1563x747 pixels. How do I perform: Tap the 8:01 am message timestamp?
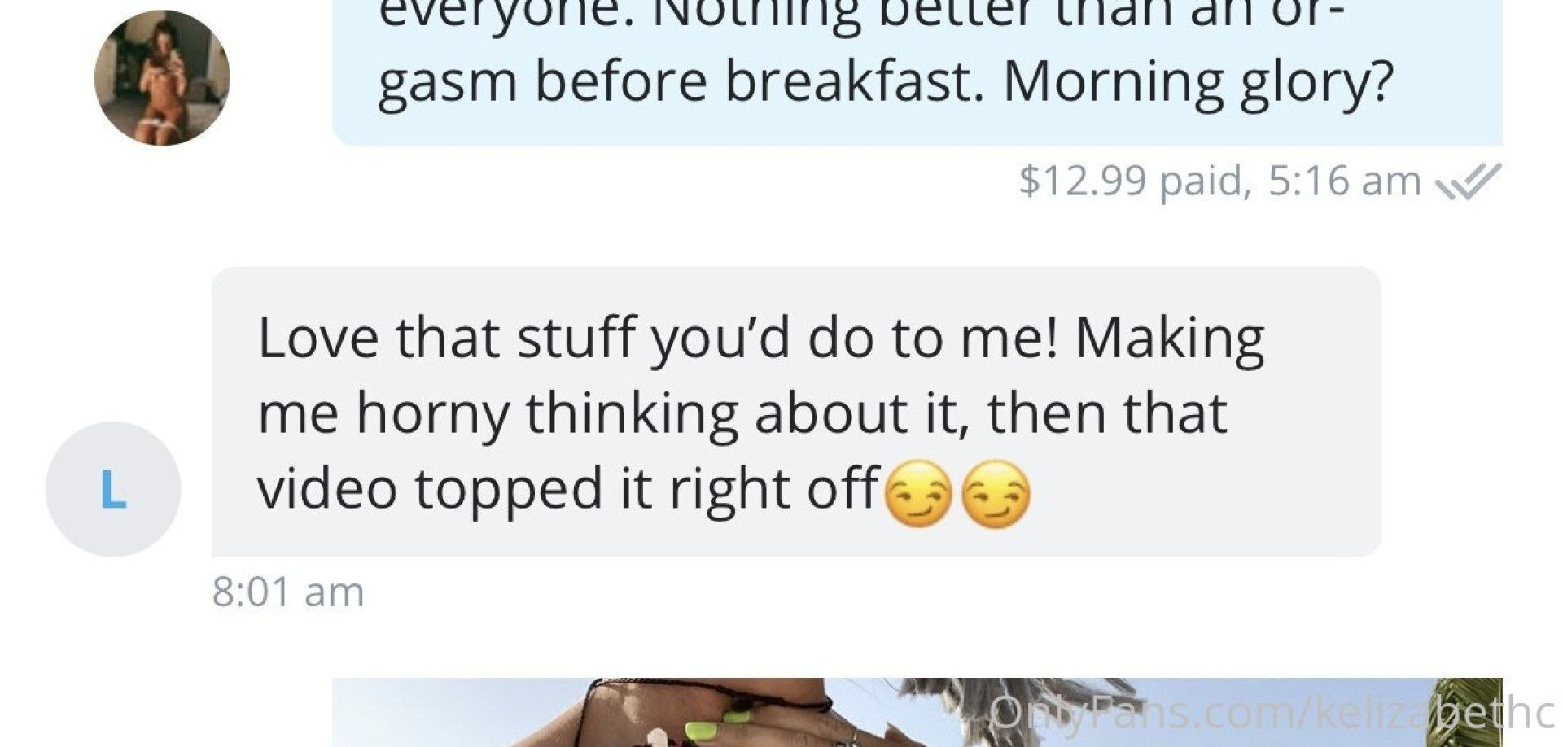pyautogui.click(x=288, y=592)
